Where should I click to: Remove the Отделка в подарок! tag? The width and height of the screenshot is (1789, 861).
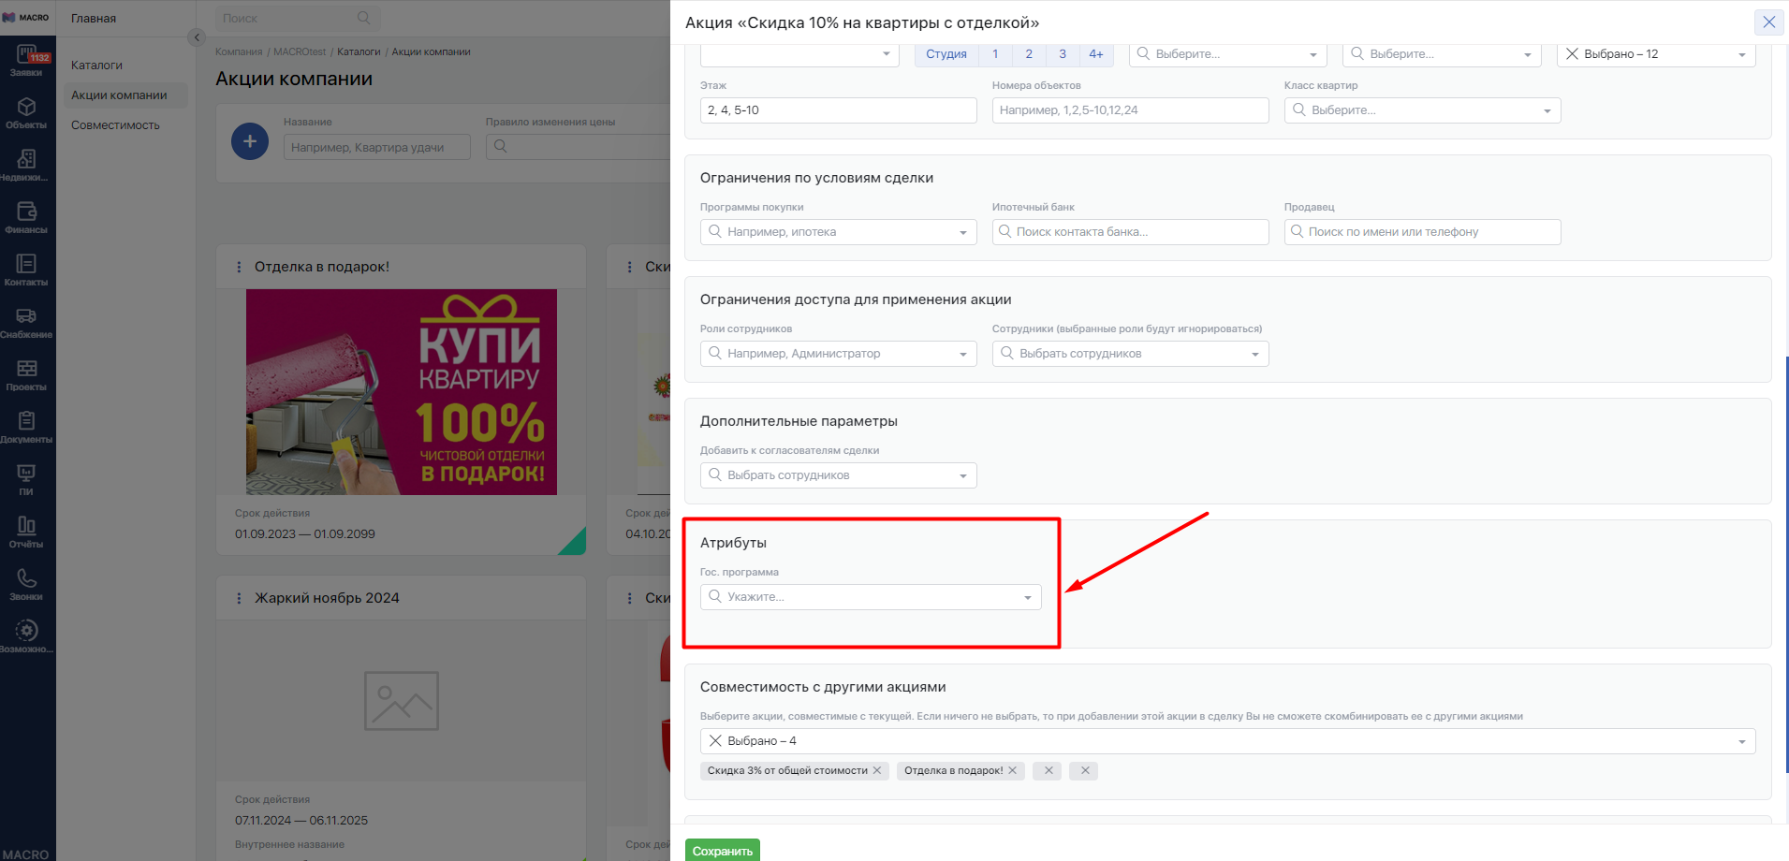click(1012, 771)
